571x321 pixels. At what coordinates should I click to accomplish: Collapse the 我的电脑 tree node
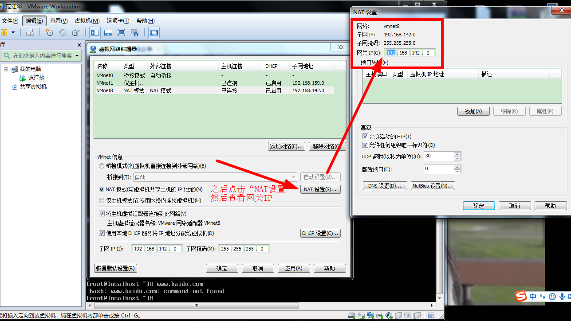click(6, 69)
